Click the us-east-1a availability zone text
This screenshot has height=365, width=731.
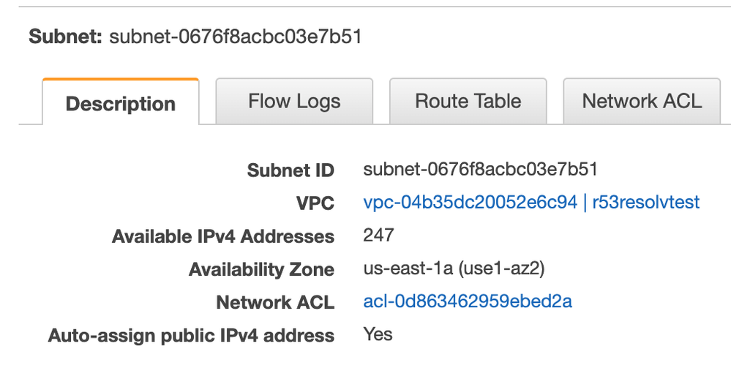(x=408, y=268)
